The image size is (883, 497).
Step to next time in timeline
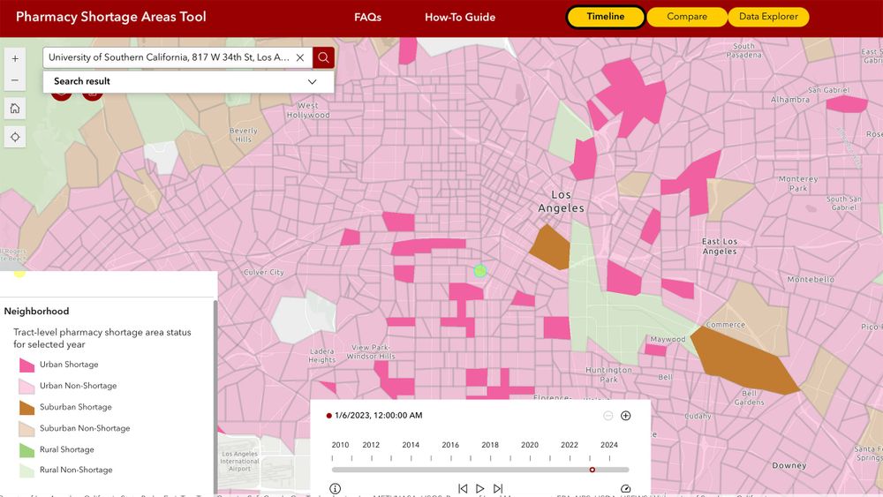coord(498,488)
